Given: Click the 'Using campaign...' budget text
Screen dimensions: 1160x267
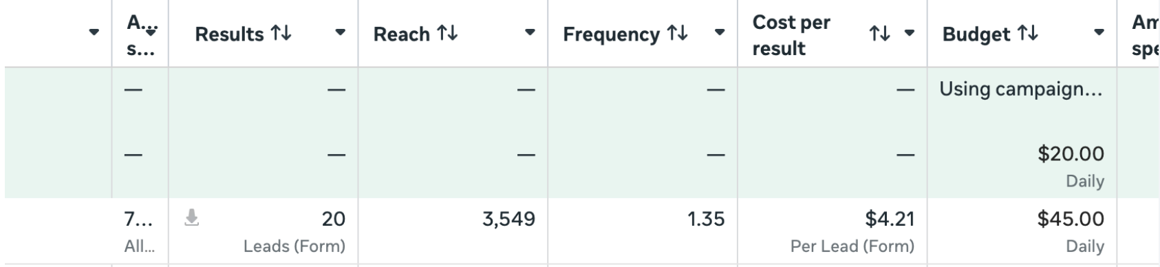Looking at the screenshot, I should pos(1021,89).
